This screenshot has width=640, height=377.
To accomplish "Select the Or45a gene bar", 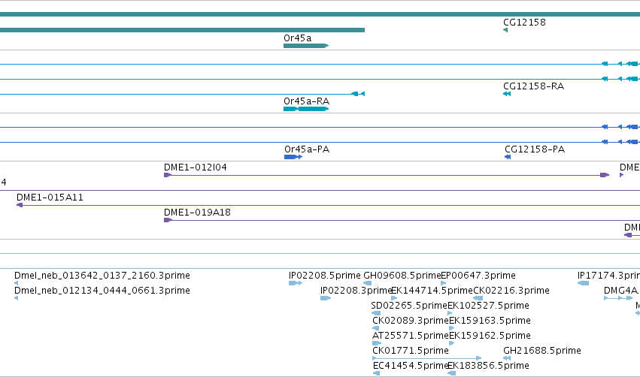I will [x=306, y=46].
